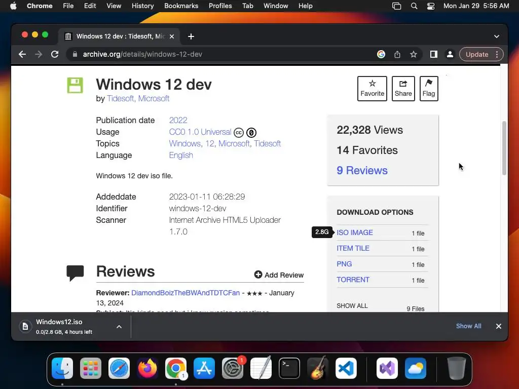Click the Stage Manager icon in menu bar

pyautogui.click(x=396, y=6)
